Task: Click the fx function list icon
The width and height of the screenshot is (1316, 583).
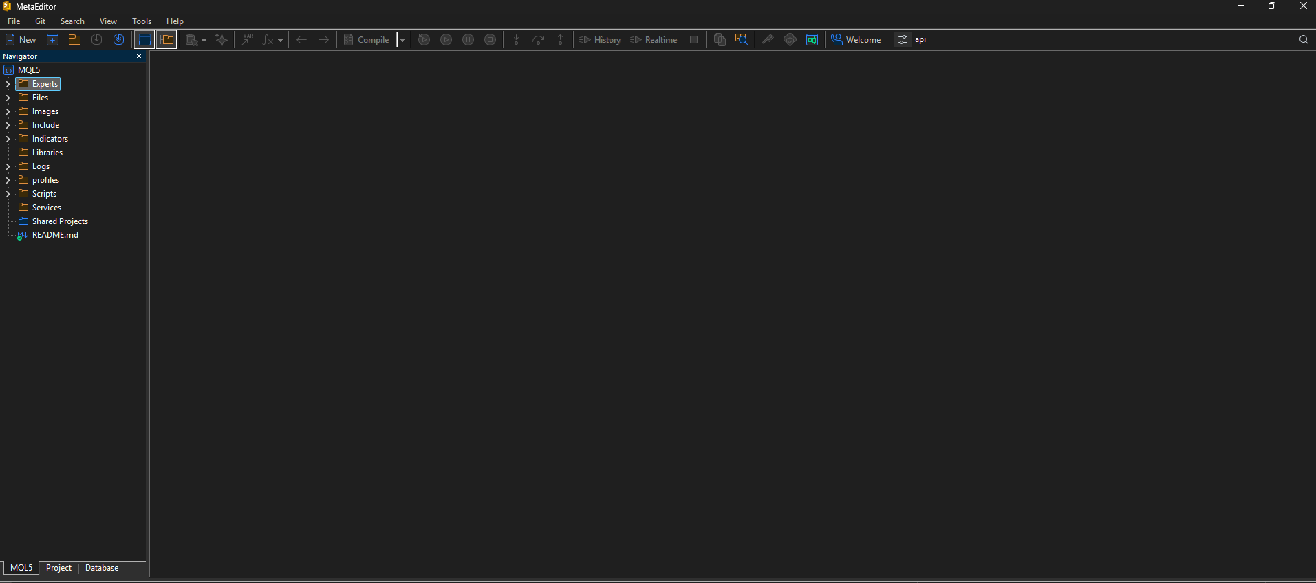Action: tap(268, 40)
